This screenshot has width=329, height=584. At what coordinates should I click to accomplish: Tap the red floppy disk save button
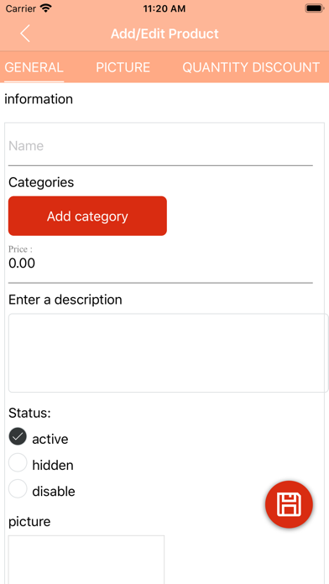(x=289, y=504)
